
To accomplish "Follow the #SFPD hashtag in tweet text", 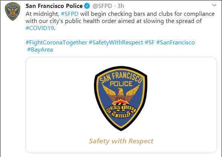I will click(70, 14).
